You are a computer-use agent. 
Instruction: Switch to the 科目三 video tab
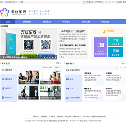[57, 68]
